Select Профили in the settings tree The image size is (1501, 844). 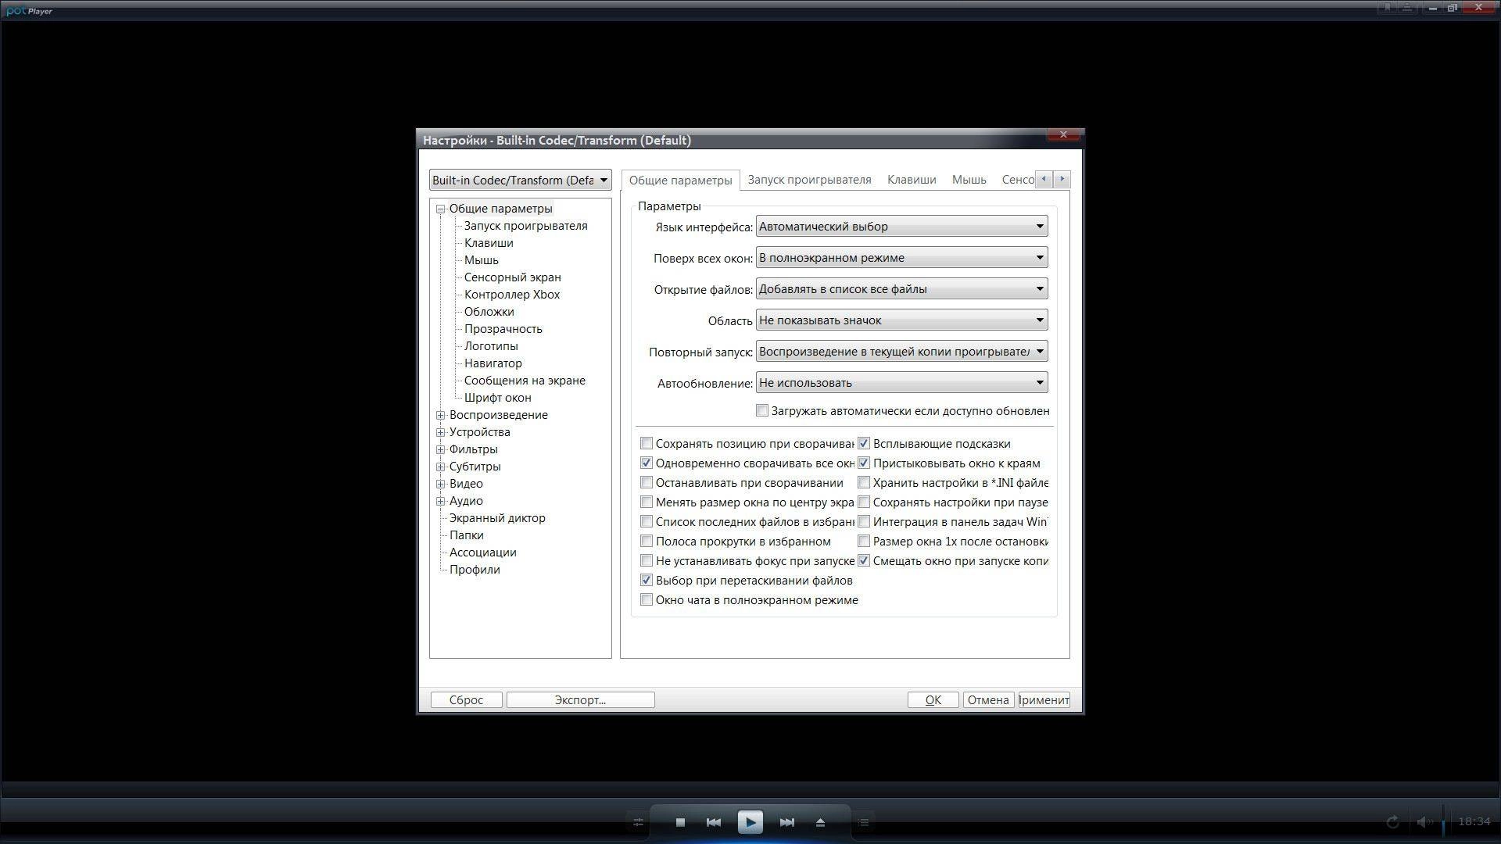pyautogui.click(x=475, y=570)
